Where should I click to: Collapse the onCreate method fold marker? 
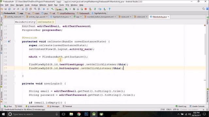click(x=14, y=42)
